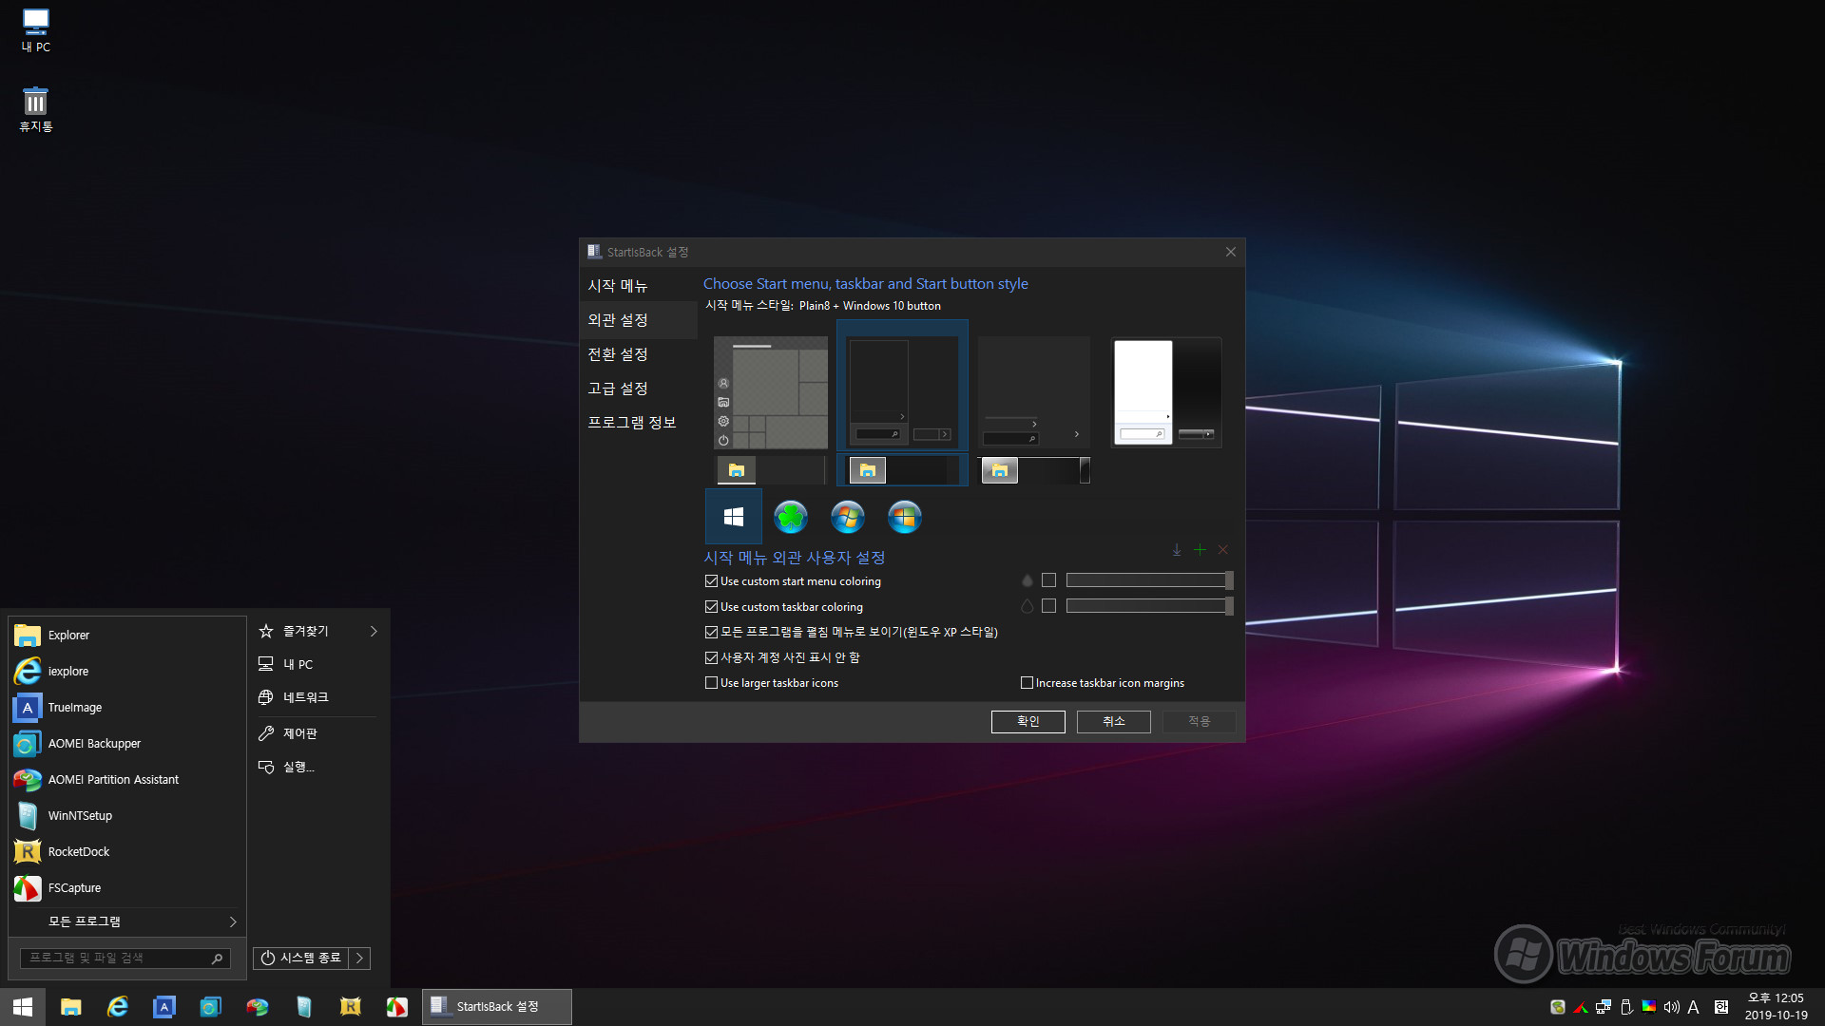
Task: Click the StartIsBack 설정 taskbar button
Action: pyautogui.click(x=497, y=1007)
